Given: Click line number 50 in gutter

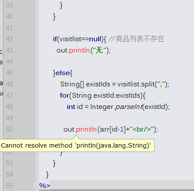Looking at the screenshot, I should pyautogui.click(x=10, y=129).
